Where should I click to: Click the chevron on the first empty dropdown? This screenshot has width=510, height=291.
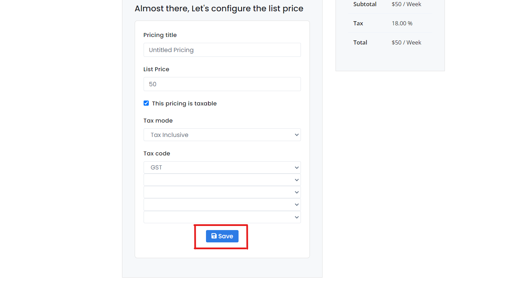coord(296,180)
